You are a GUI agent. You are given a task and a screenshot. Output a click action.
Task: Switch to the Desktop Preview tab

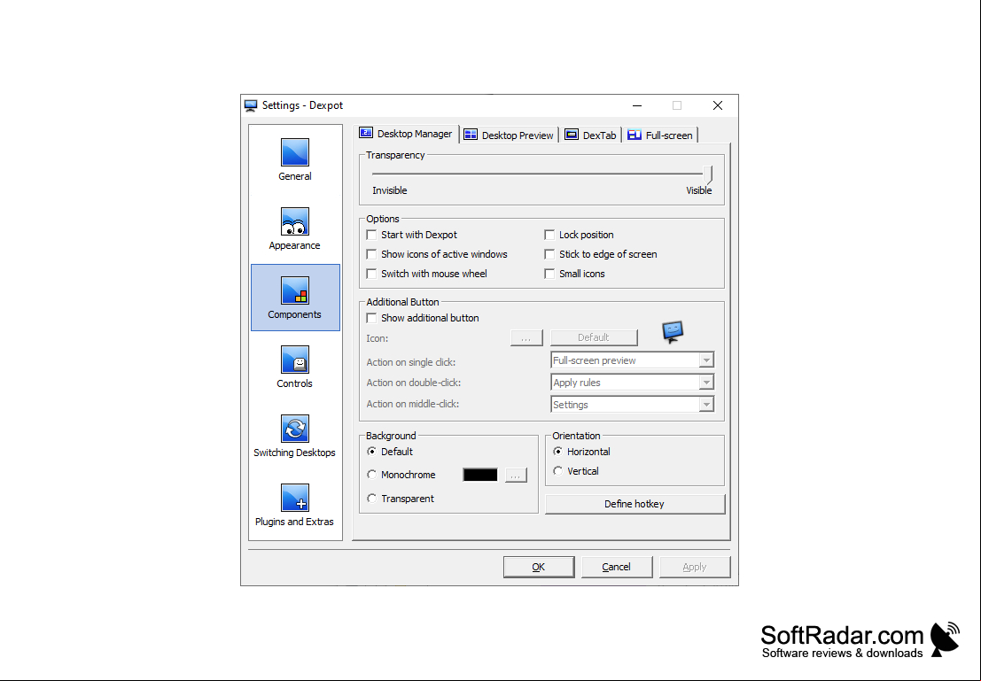tap(510, 135)
